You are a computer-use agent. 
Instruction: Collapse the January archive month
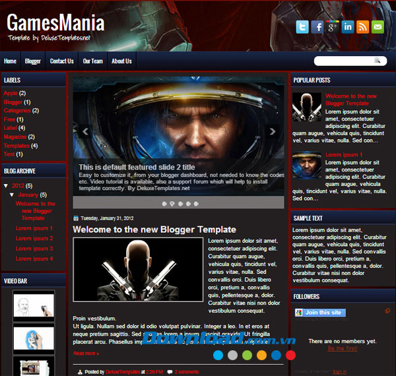(12, 195)
